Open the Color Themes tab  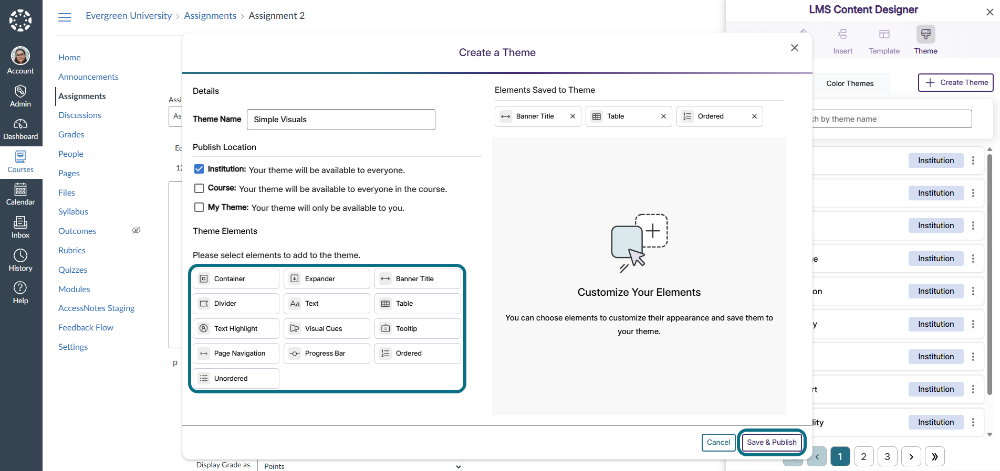click(850, 83)
